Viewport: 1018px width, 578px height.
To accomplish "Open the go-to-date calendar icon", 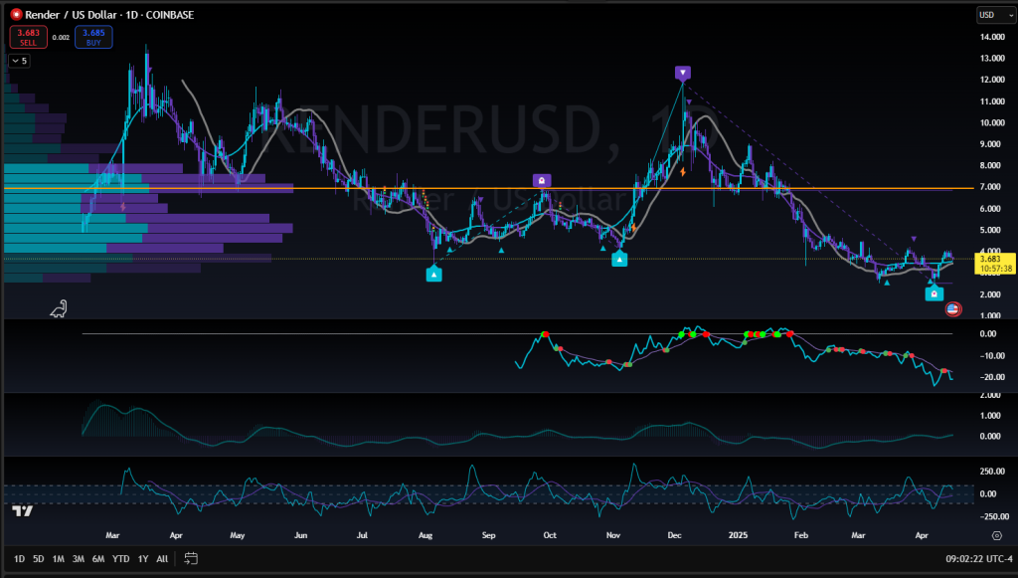I will pos(191,558).
